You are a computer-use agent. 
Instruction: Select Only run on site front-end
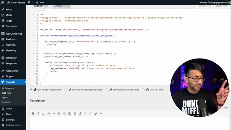click(107, 90)
